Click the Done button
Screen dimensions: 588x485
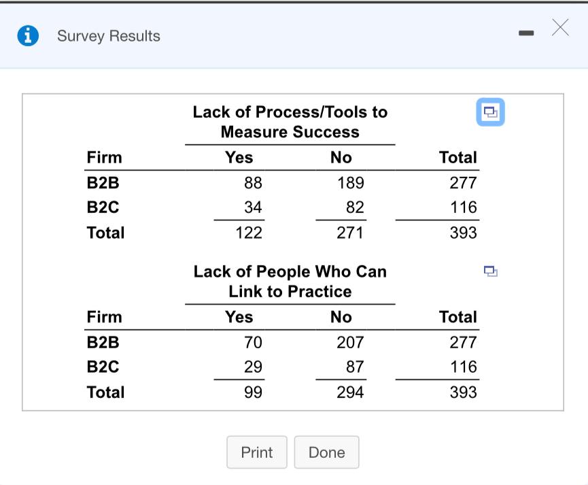click(x=326, y=452)
